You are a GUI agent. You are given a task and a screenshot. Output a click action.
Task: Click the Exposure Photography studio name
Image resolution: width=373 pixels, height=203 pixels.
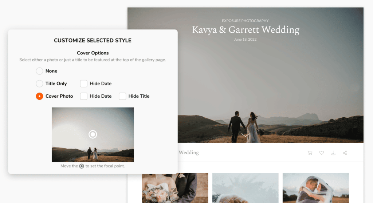[245, 21]
